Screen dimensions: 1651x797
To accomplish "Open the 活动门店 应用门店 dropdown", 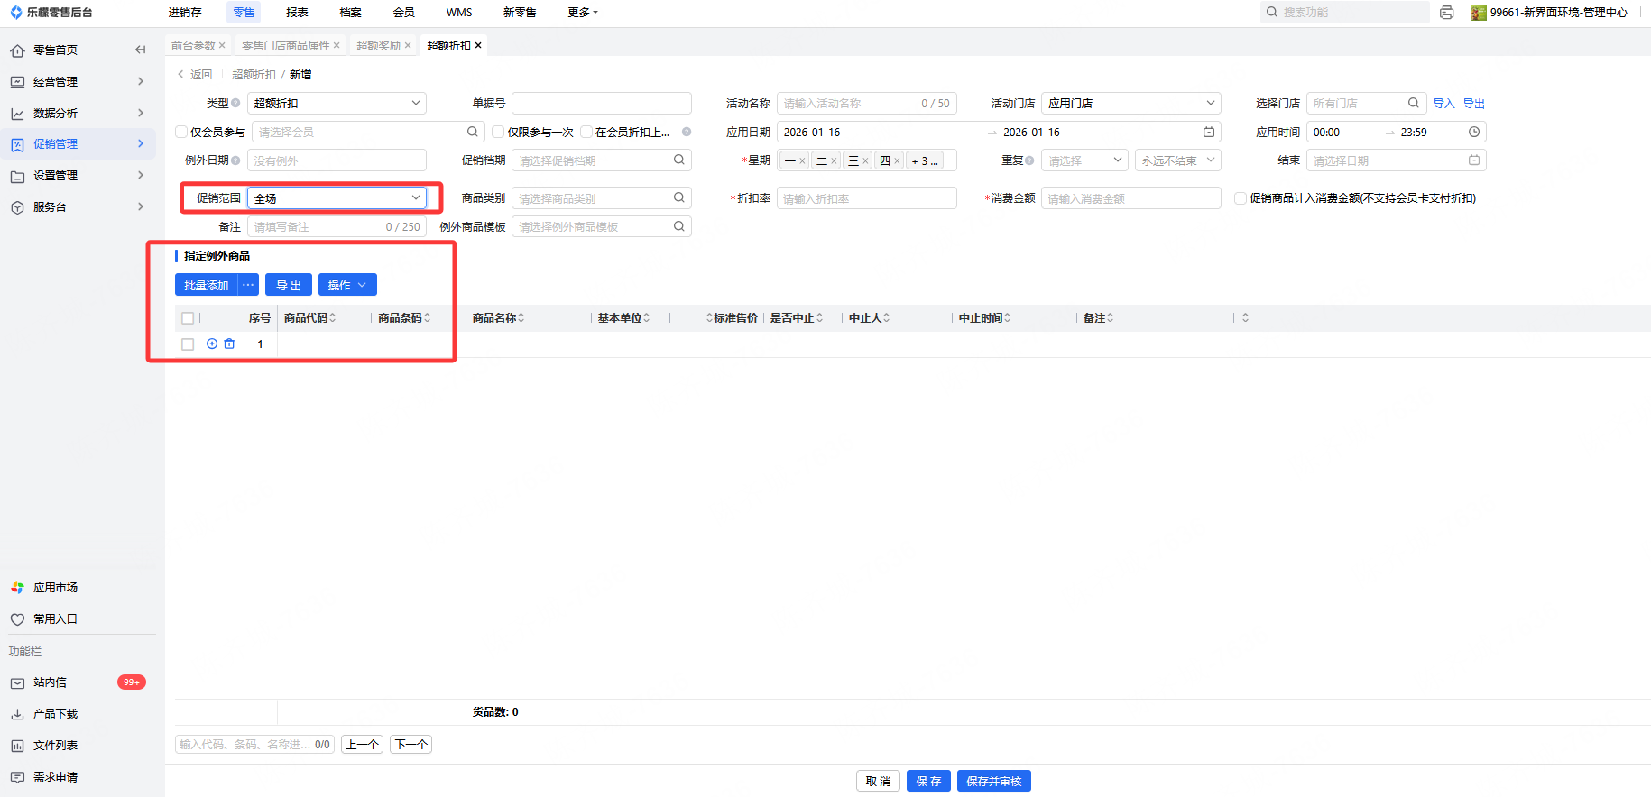I will click(1130, 103).
